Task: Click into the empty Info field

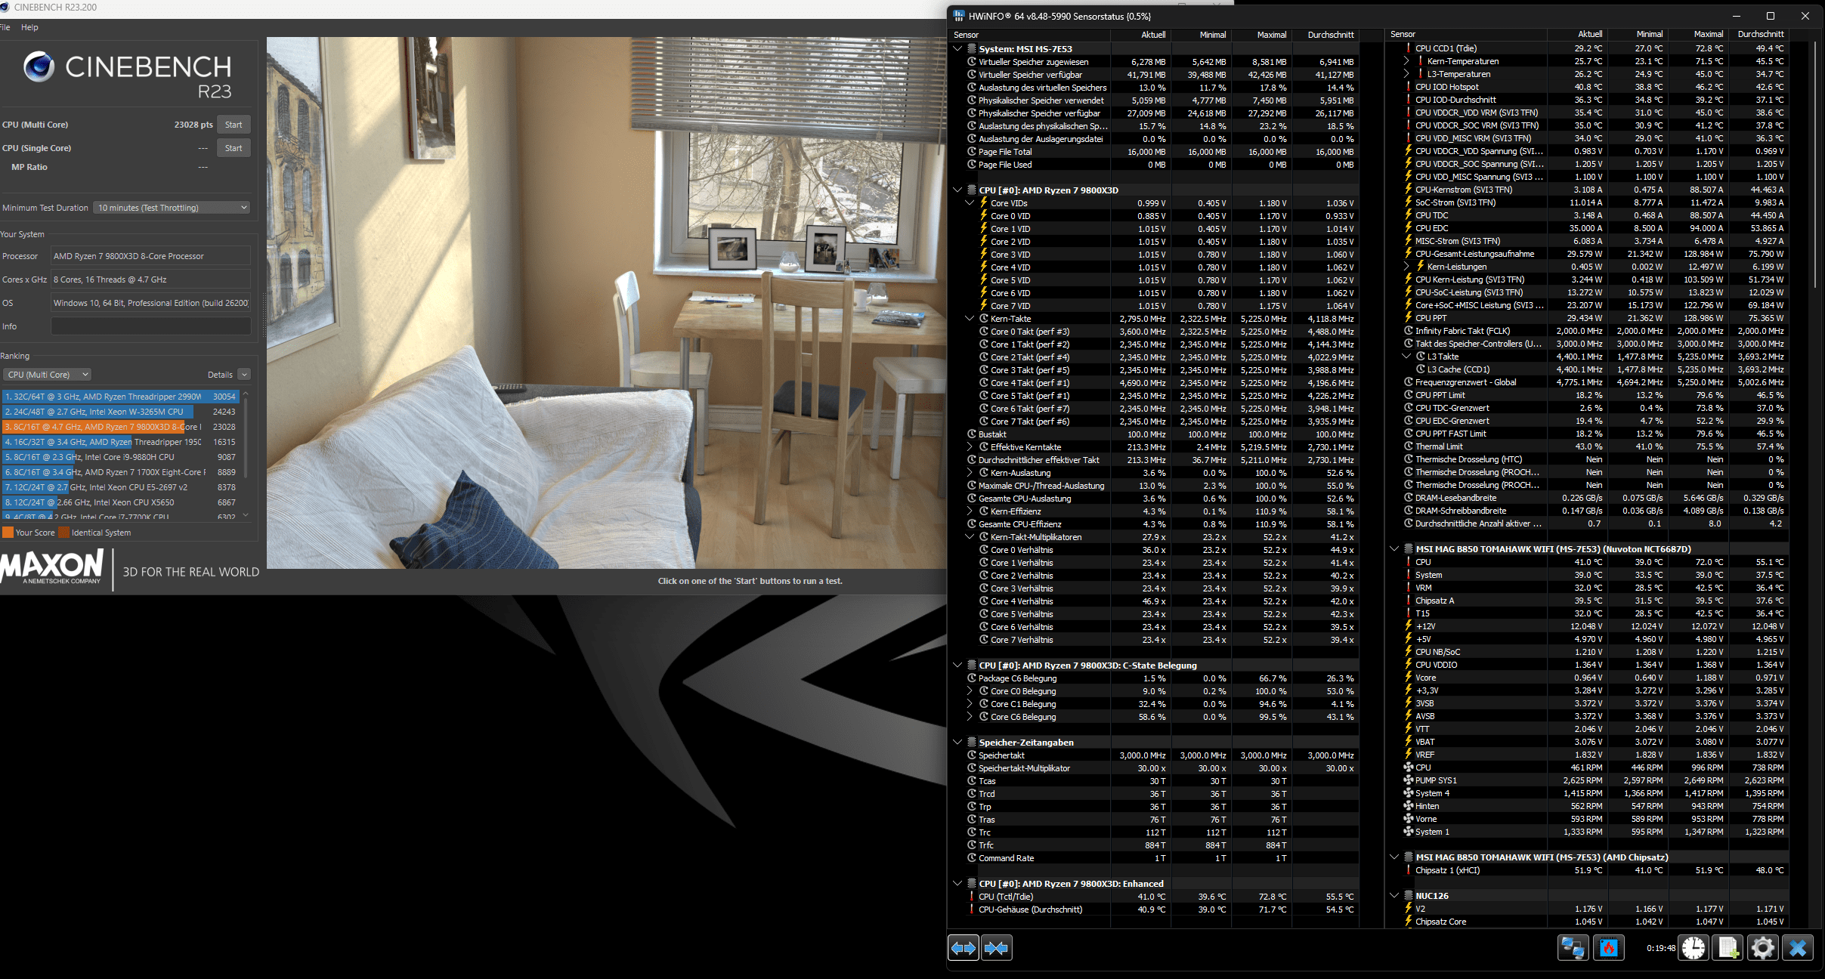Action: click(150, 326)
